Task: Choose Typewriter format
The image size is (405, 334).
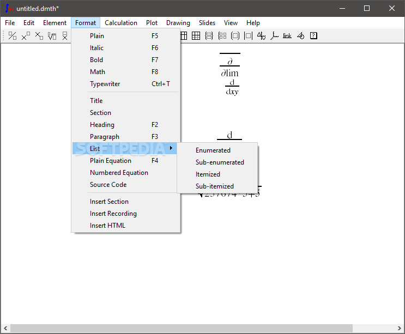Action: click(x=126, y=84)
